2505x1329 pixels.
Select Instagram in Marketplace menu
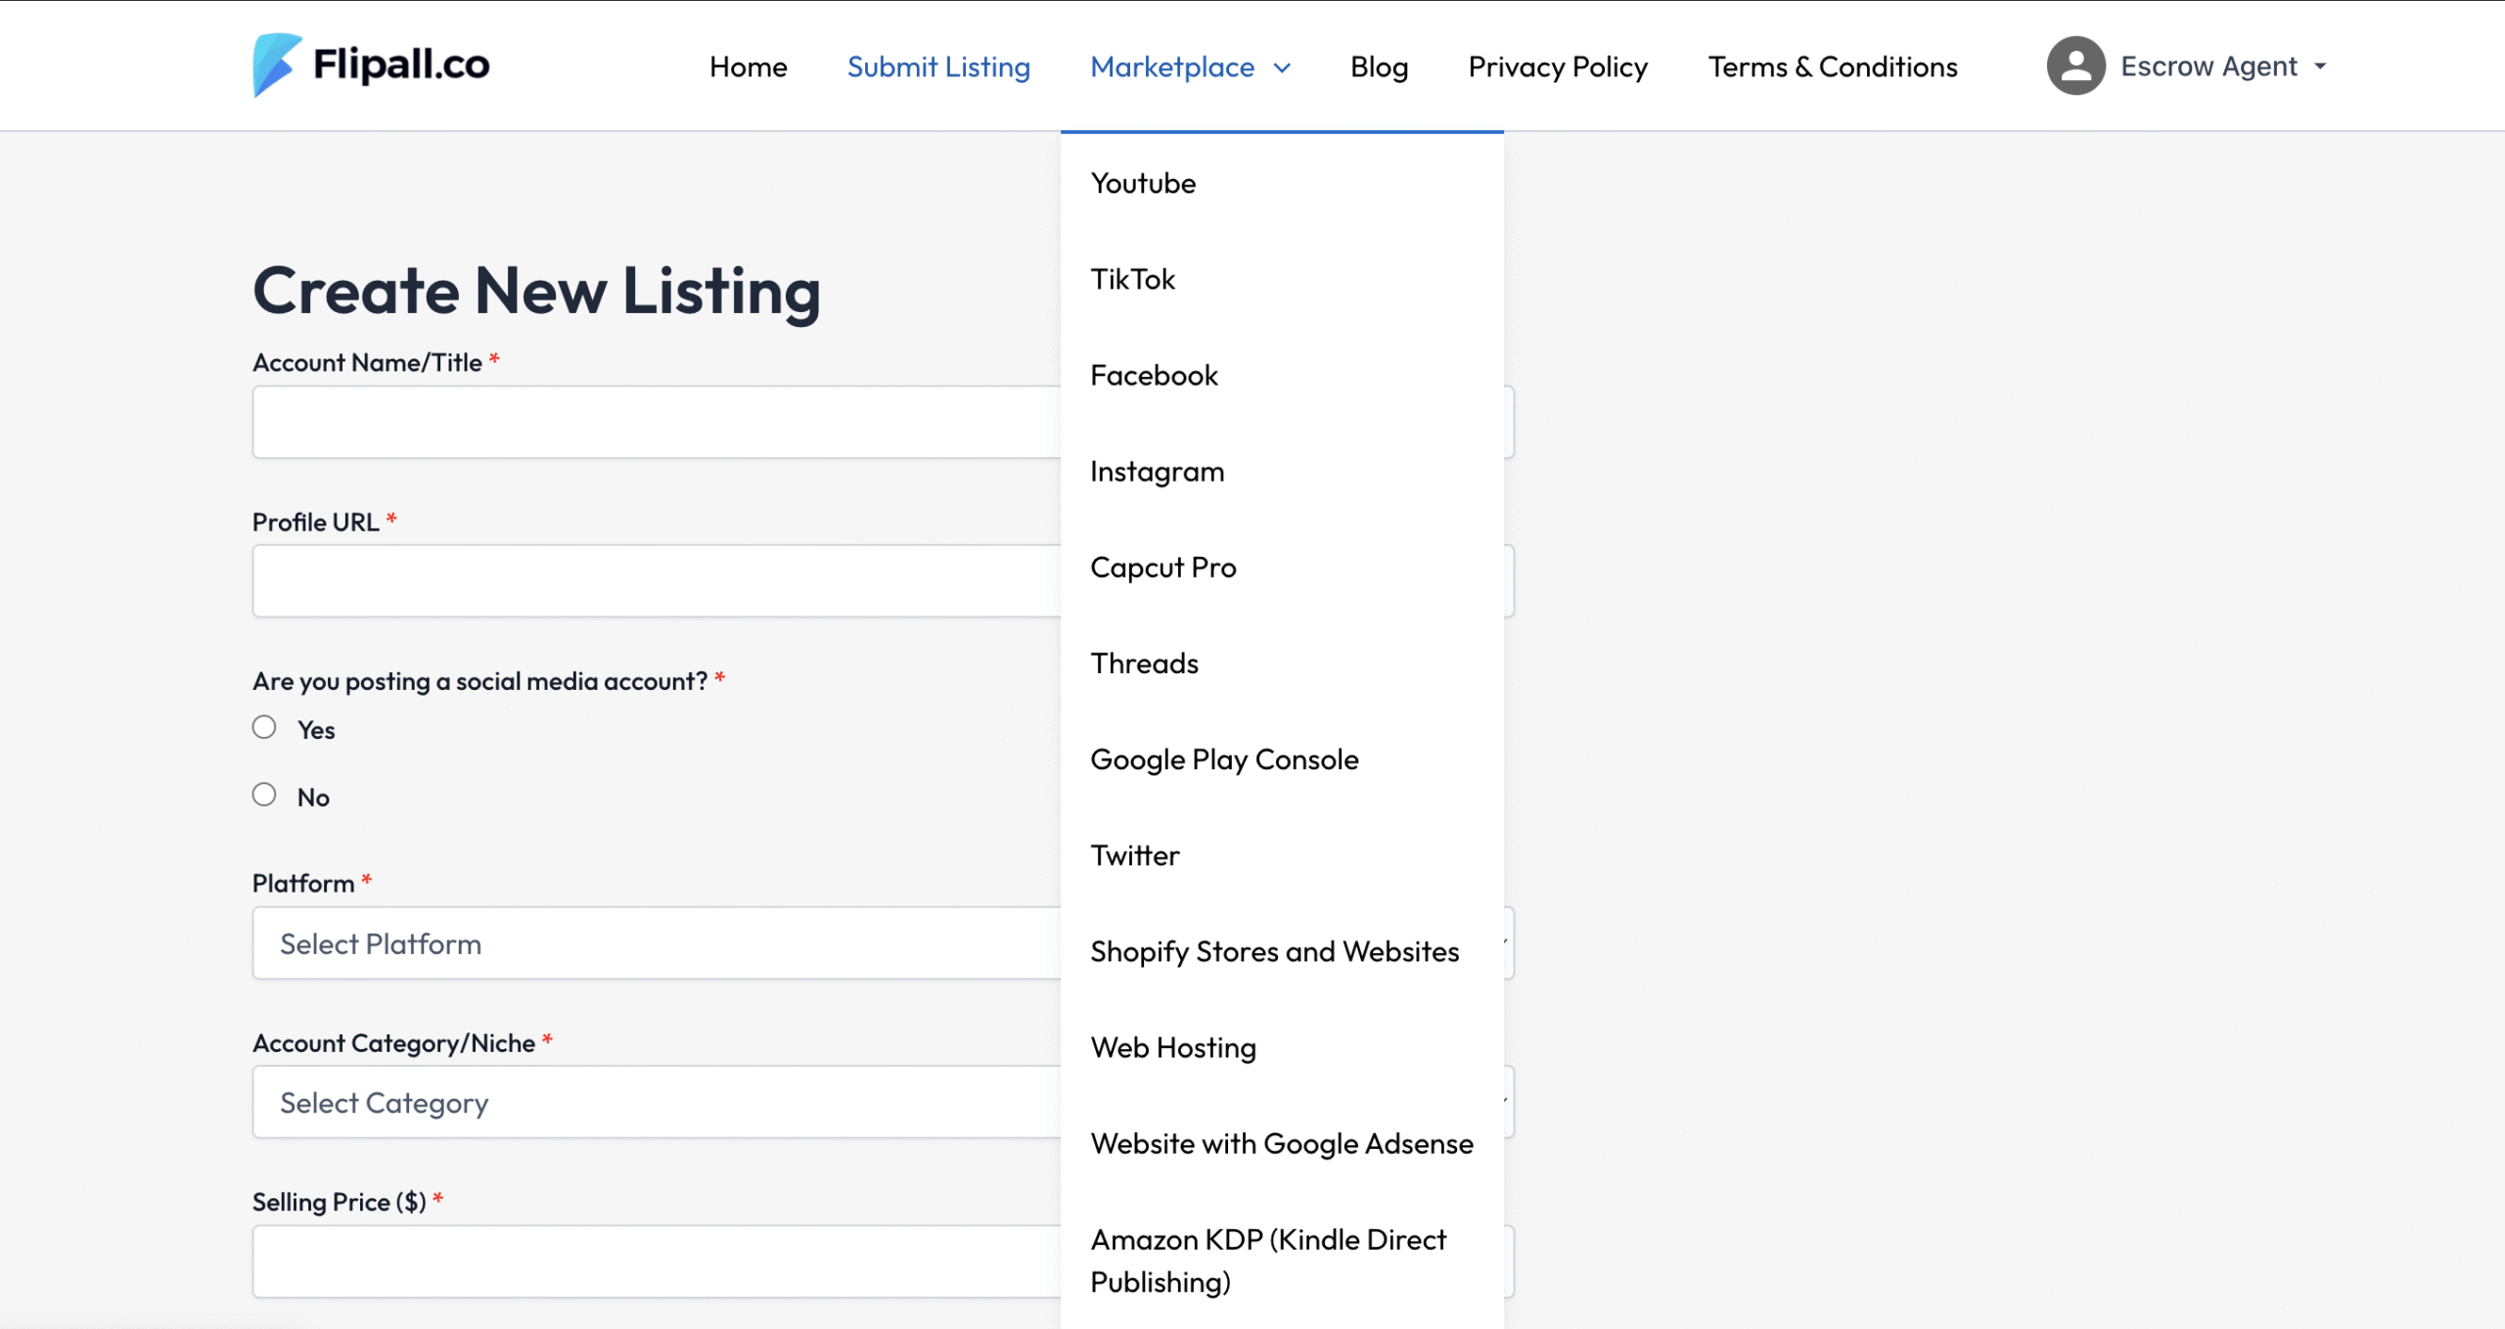[x=1282, y=471]
